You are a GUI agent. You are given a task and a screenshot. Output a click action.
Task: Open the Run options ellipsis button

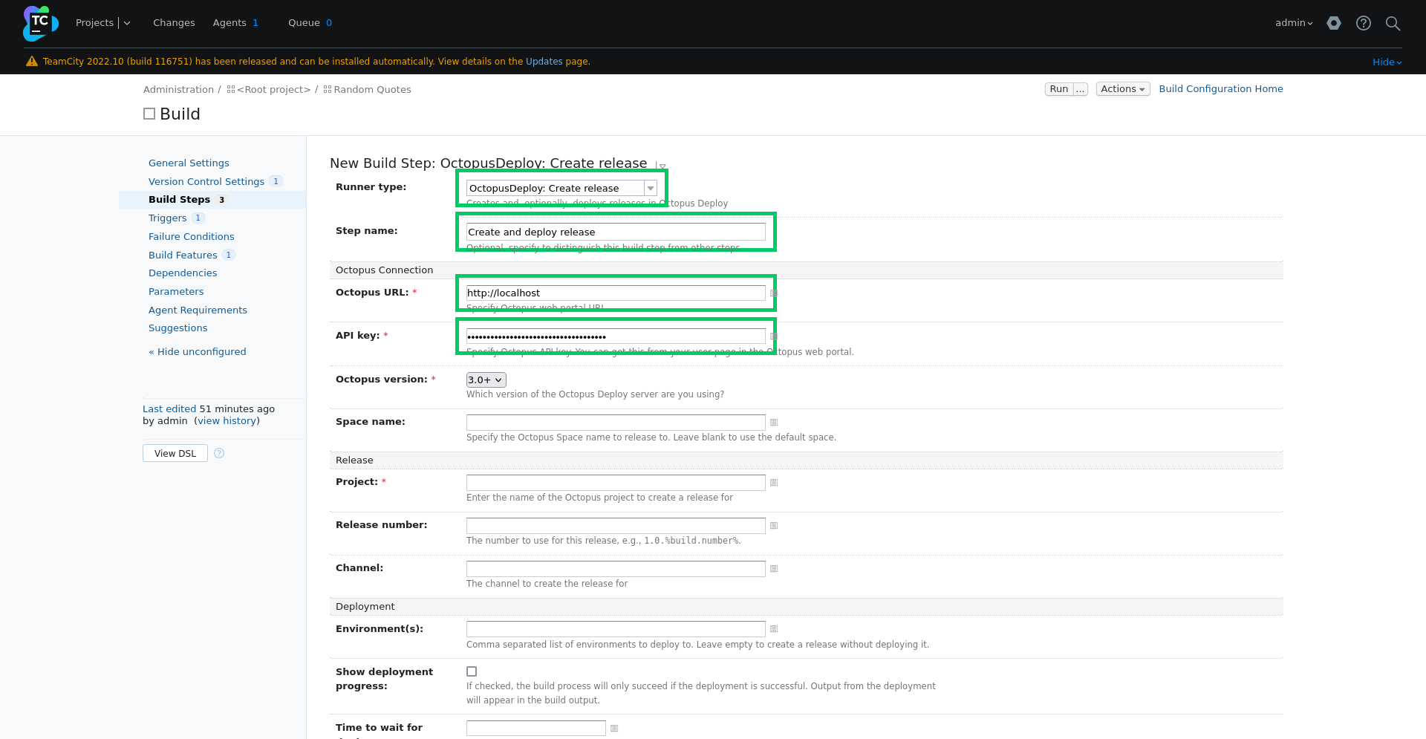1081,89
